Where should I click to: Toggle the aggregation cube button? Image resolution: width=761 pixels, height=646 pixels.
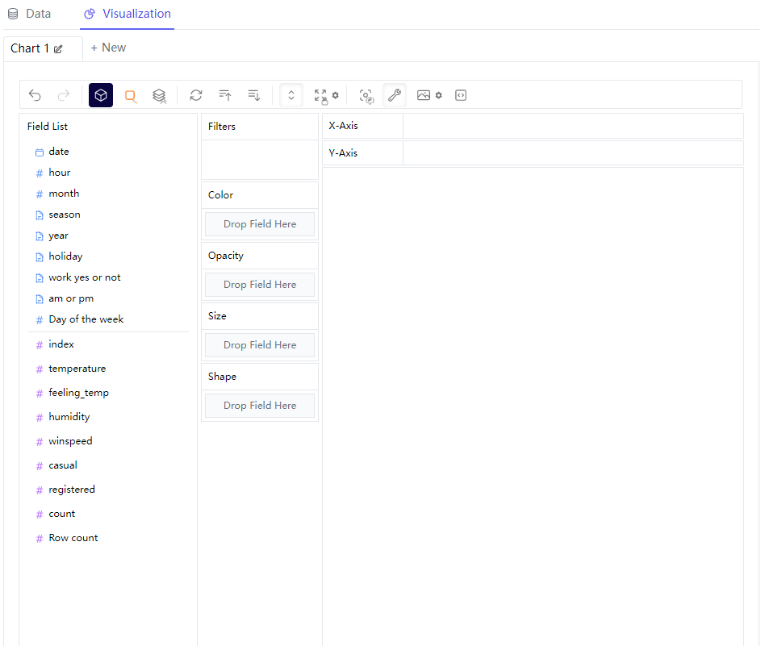click(101, 95)
